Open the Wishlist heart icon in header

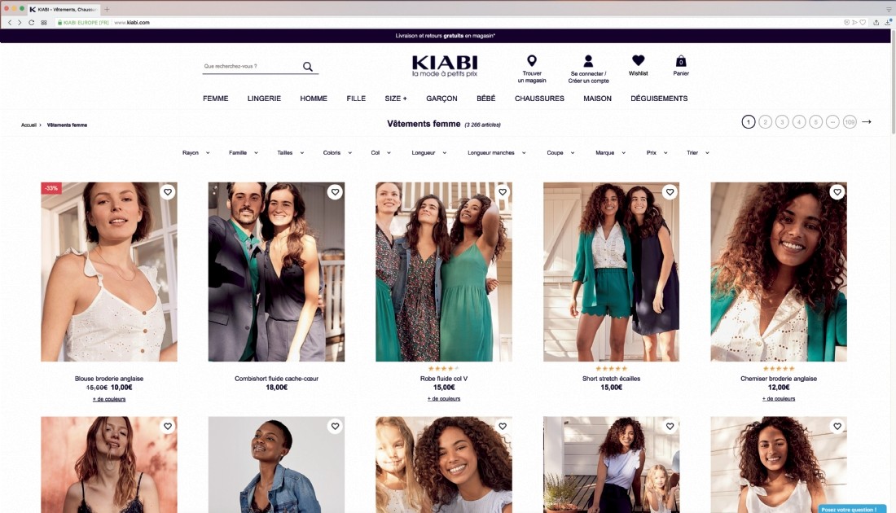tap(639, 60)
